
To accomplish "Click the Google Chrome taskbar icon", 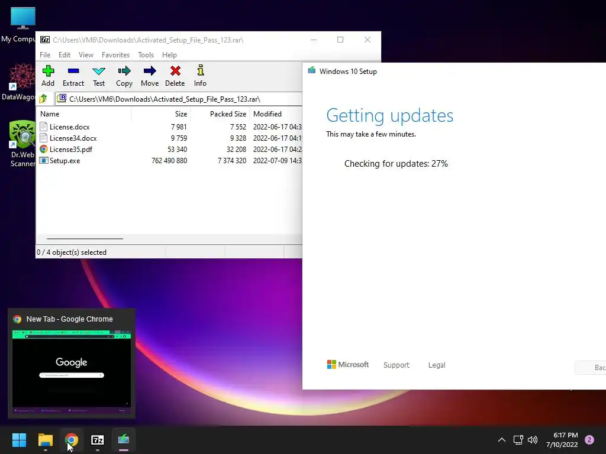I will pyautogui.click(x=72, y=440).
